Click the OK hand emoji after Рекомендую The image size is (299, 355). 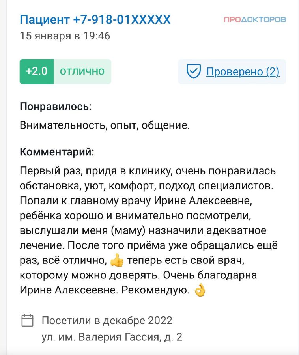[x=200, y=291]
